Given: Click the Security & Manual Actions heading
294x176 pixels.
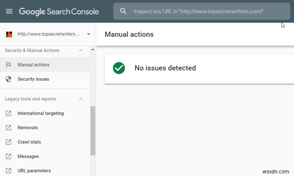Looking at the screenshot, I should [x=32, y=50].
